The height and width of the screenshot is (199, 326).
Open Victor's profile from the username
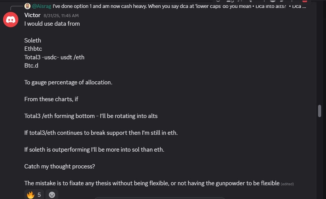tap(32, 15)
